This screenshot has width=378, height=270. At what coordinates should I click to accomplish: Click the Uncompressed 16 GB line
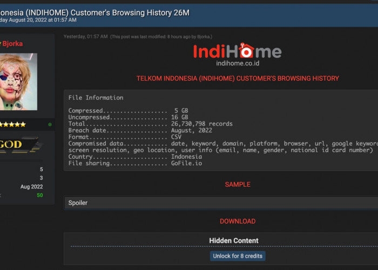128,117
